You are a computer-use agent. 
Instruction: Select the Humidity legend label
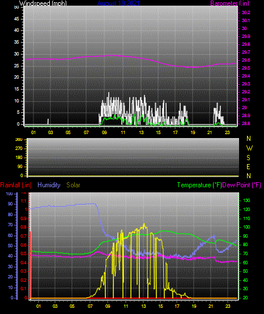point(49,185)
